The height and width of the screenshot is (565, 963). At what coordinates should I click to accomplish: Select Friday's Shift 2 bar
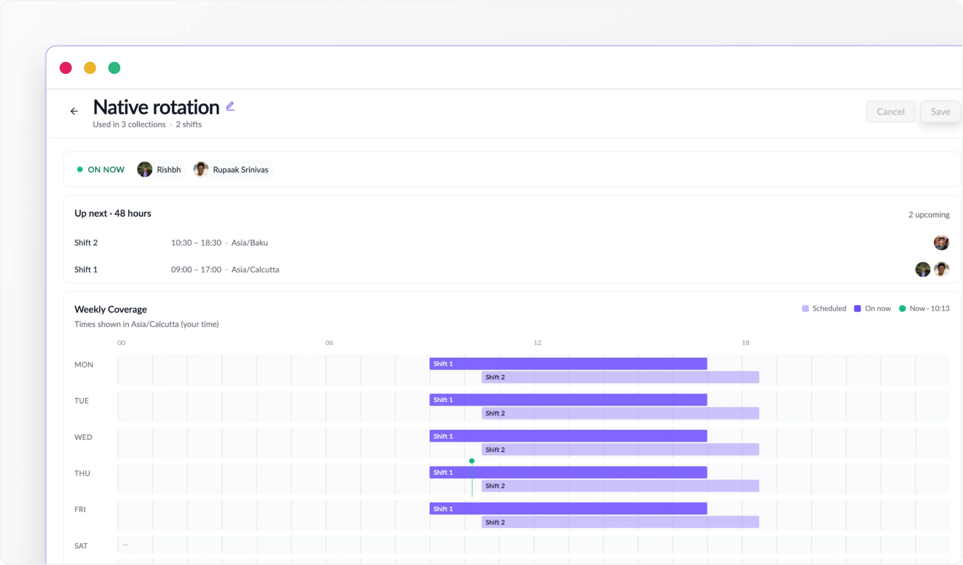click(620, 522)
